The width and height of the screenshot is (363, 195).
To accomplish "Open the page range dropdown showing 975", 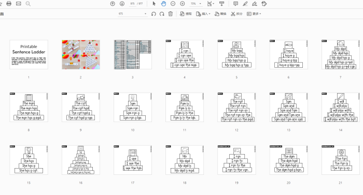I will pos(132,14).
